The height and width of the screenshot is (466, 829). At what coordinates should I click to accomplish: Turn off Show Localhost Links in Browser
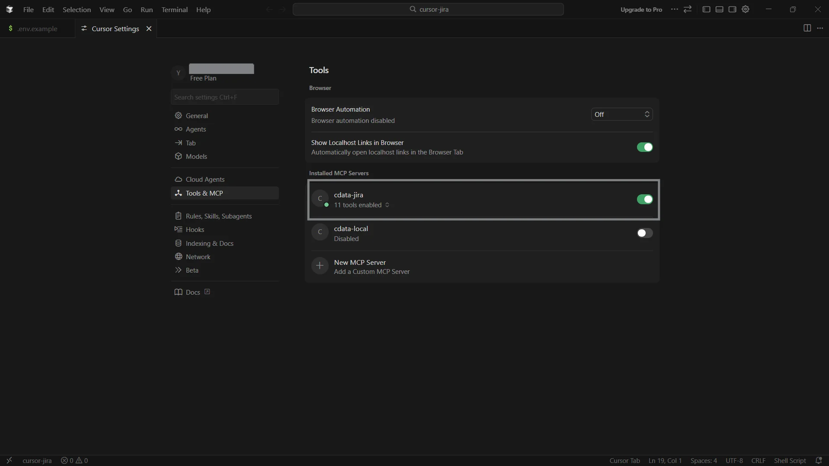[x=644, y=148]
